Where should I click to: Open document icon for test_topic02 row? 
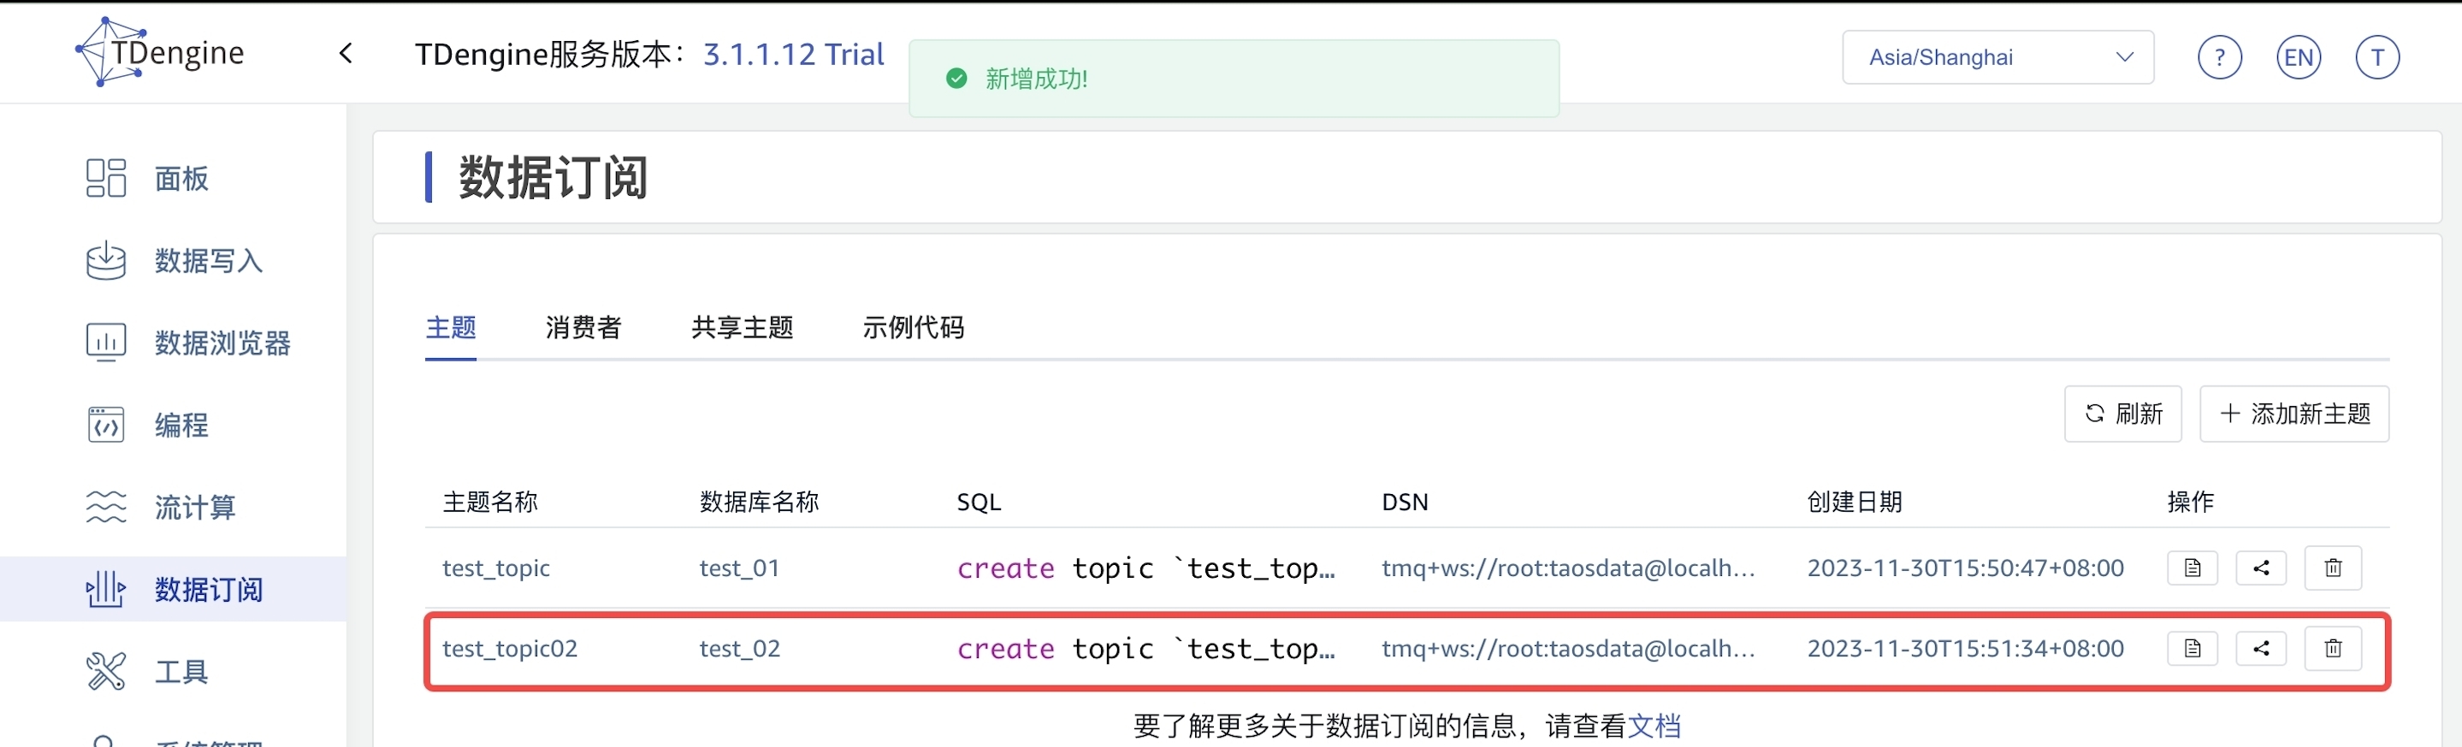pos(2192,649)
